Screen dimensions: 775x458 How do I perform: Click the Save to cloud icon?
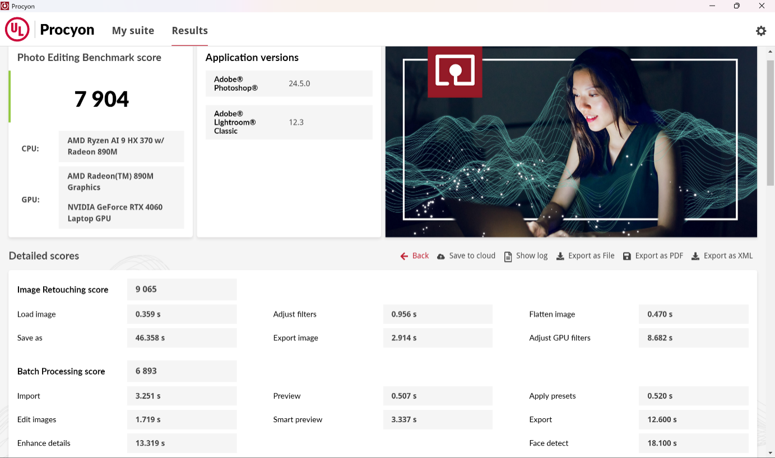click(x=441, y=256)
